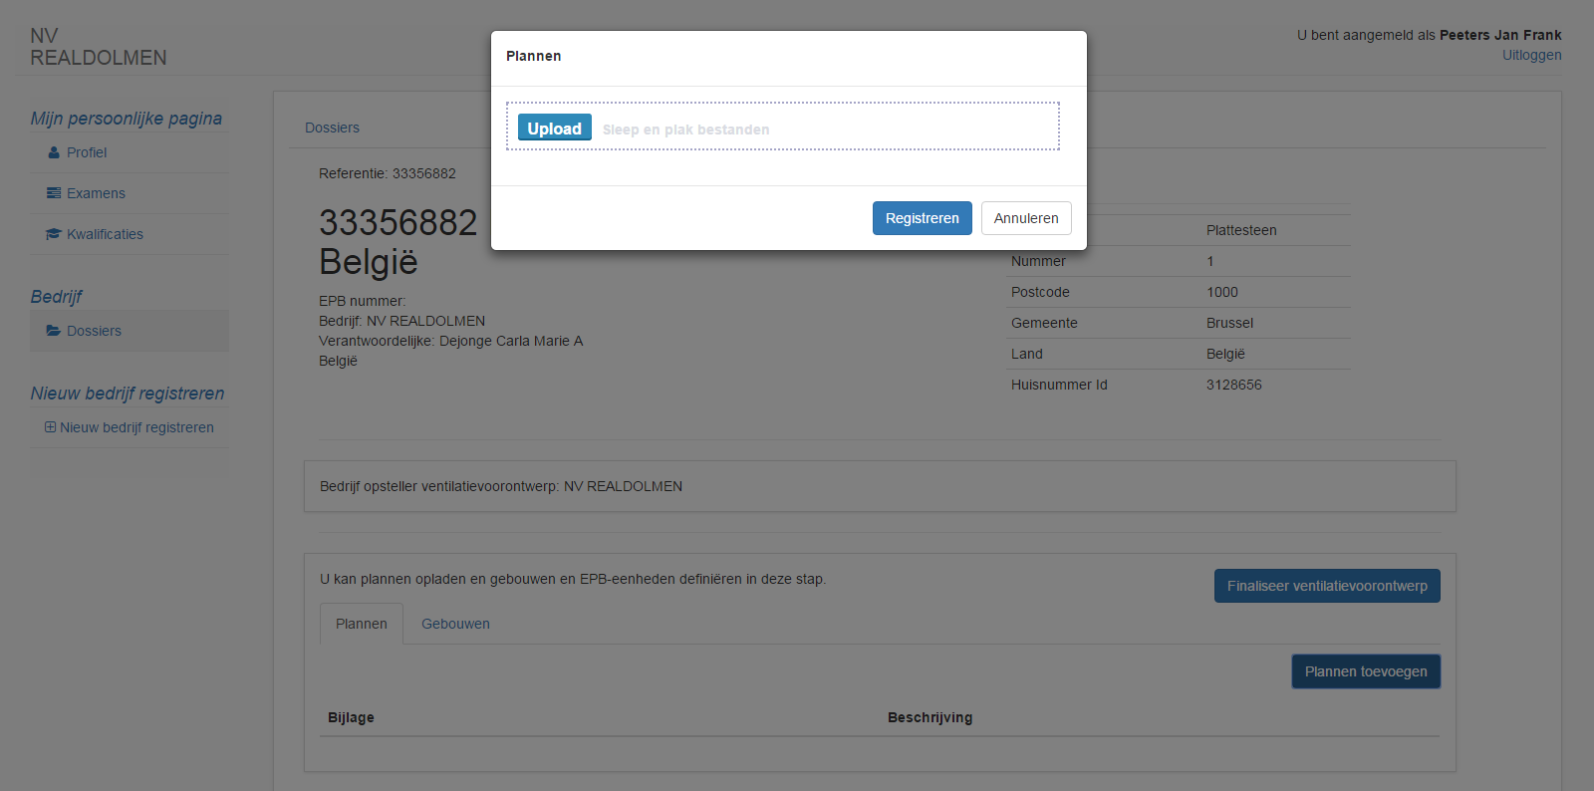Click the user name Peeters Jan Frank

[1500, 35]
